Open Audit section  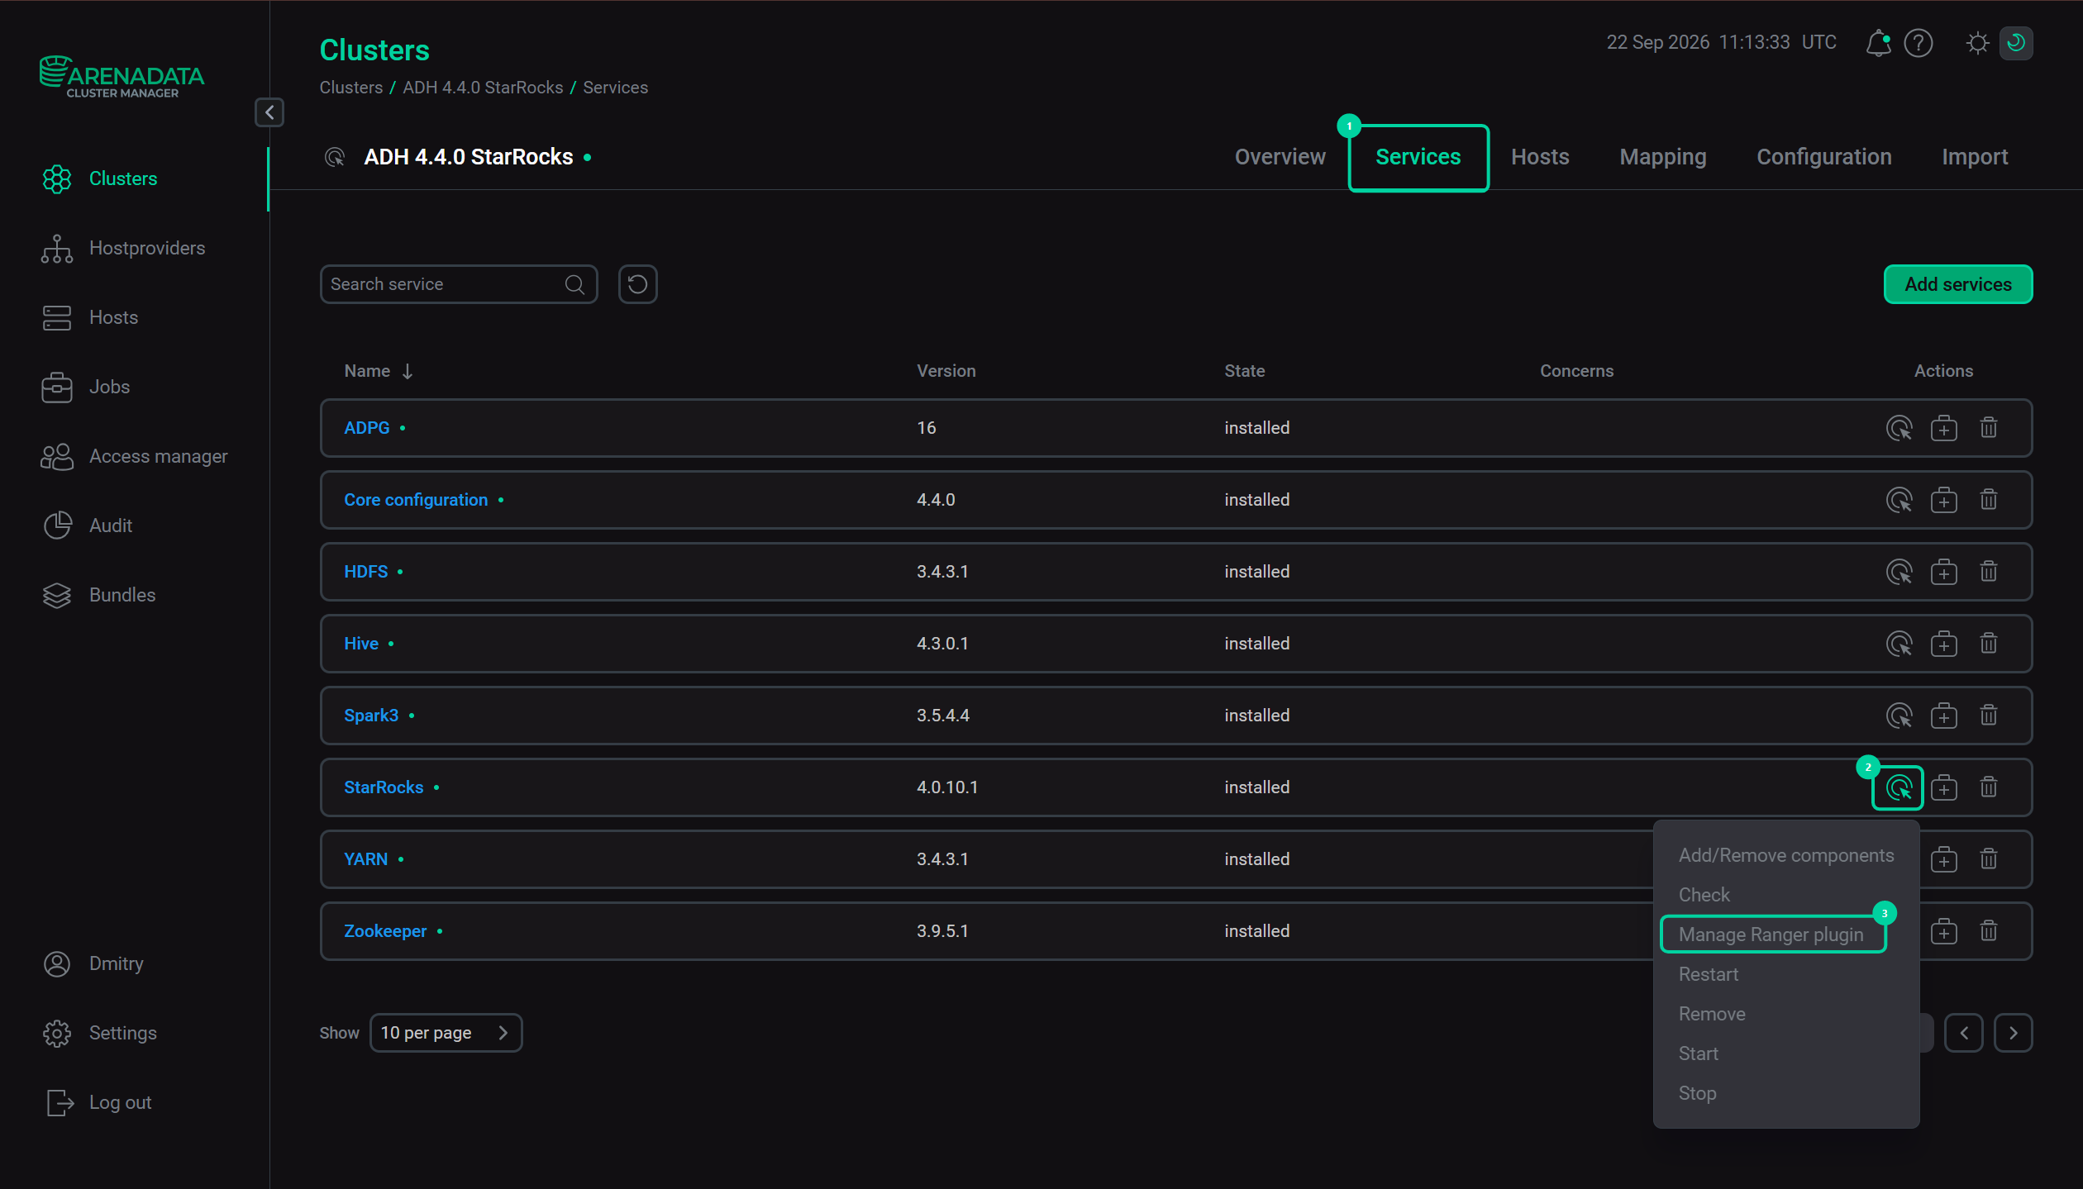click(x=110, y=526)
